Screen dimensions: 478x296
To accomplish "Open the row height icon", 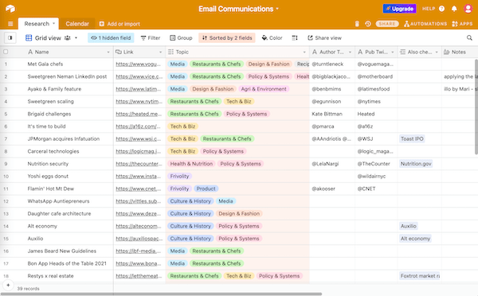I will 295,37.
